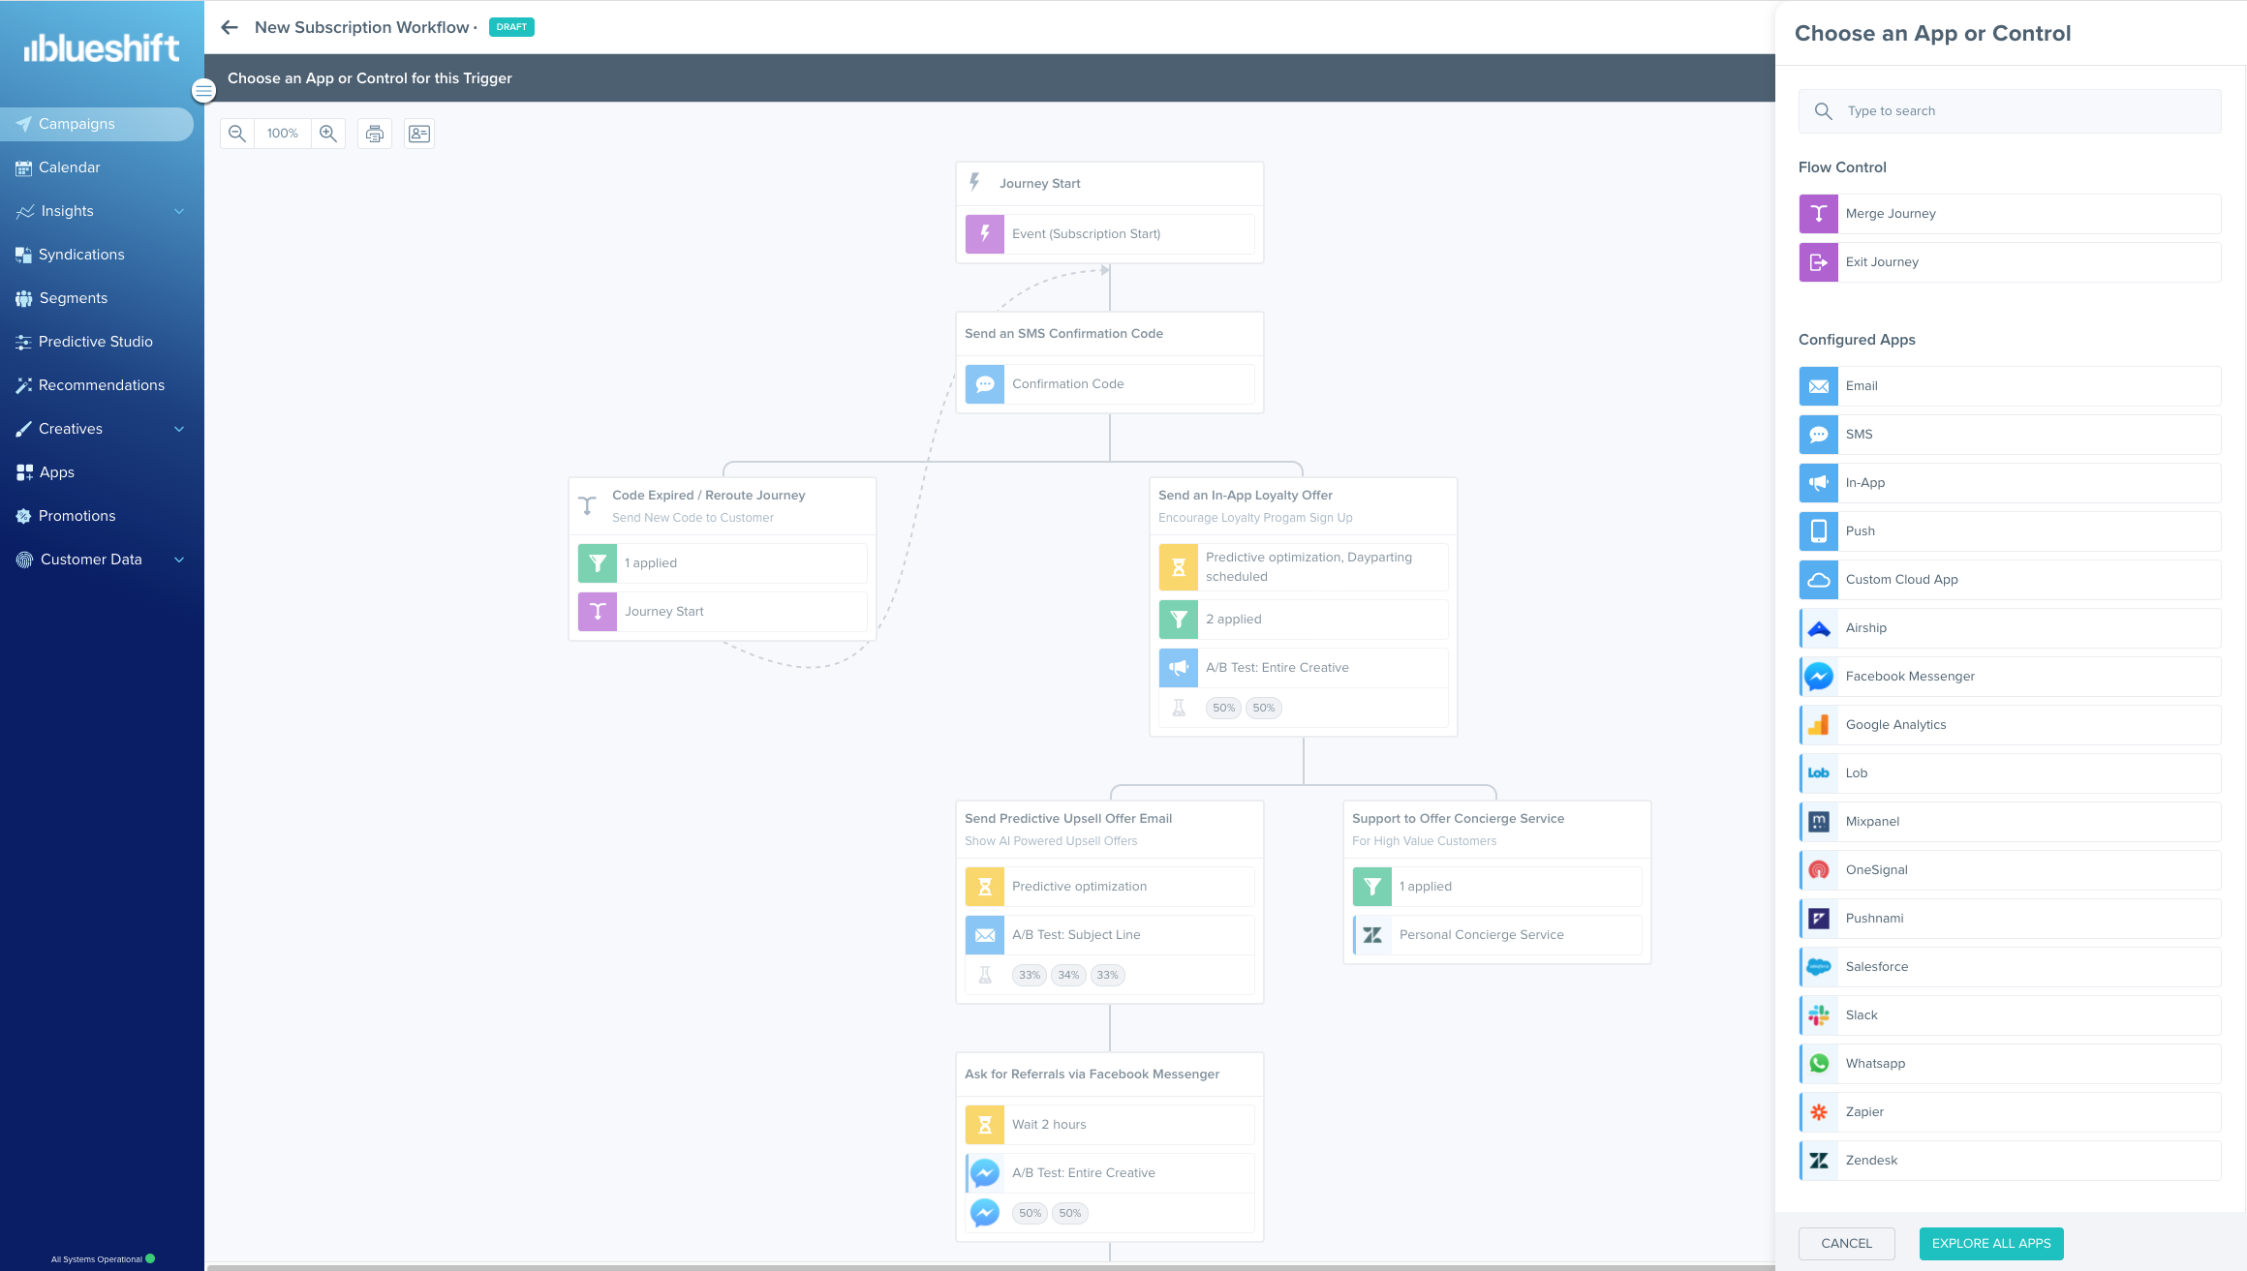Select Exit Journey flow control
The width and height of the screenshot is (2247, 1271).
[2010, 262]
